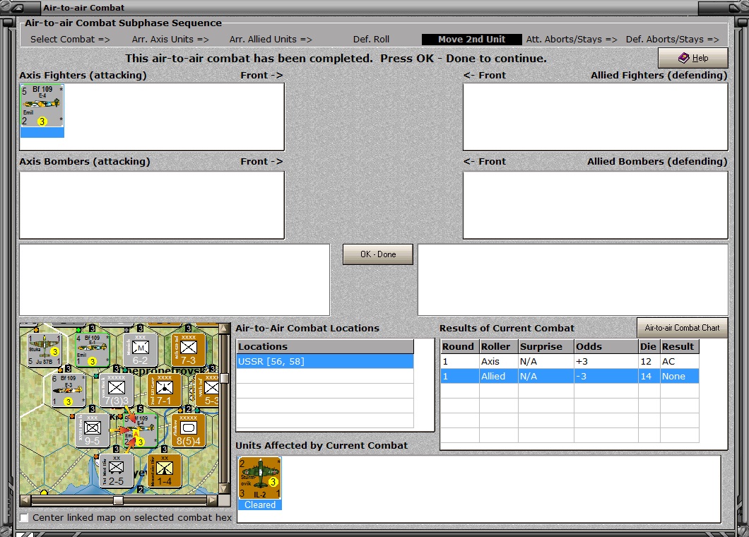Click the Move 2nd Unit subphase step
Image resolution: width=749 pixels, height=537 pixels.
[x=471, y=39]
